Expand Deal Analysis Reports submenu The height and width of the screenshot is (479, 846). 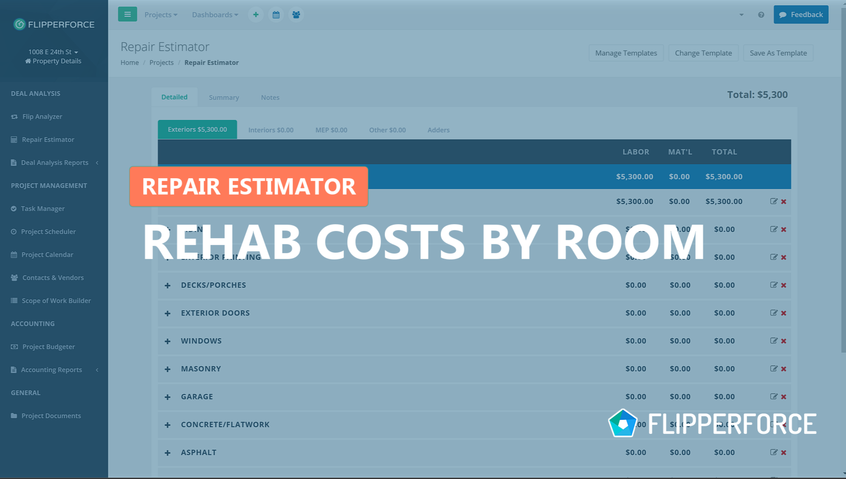(54, 162)
